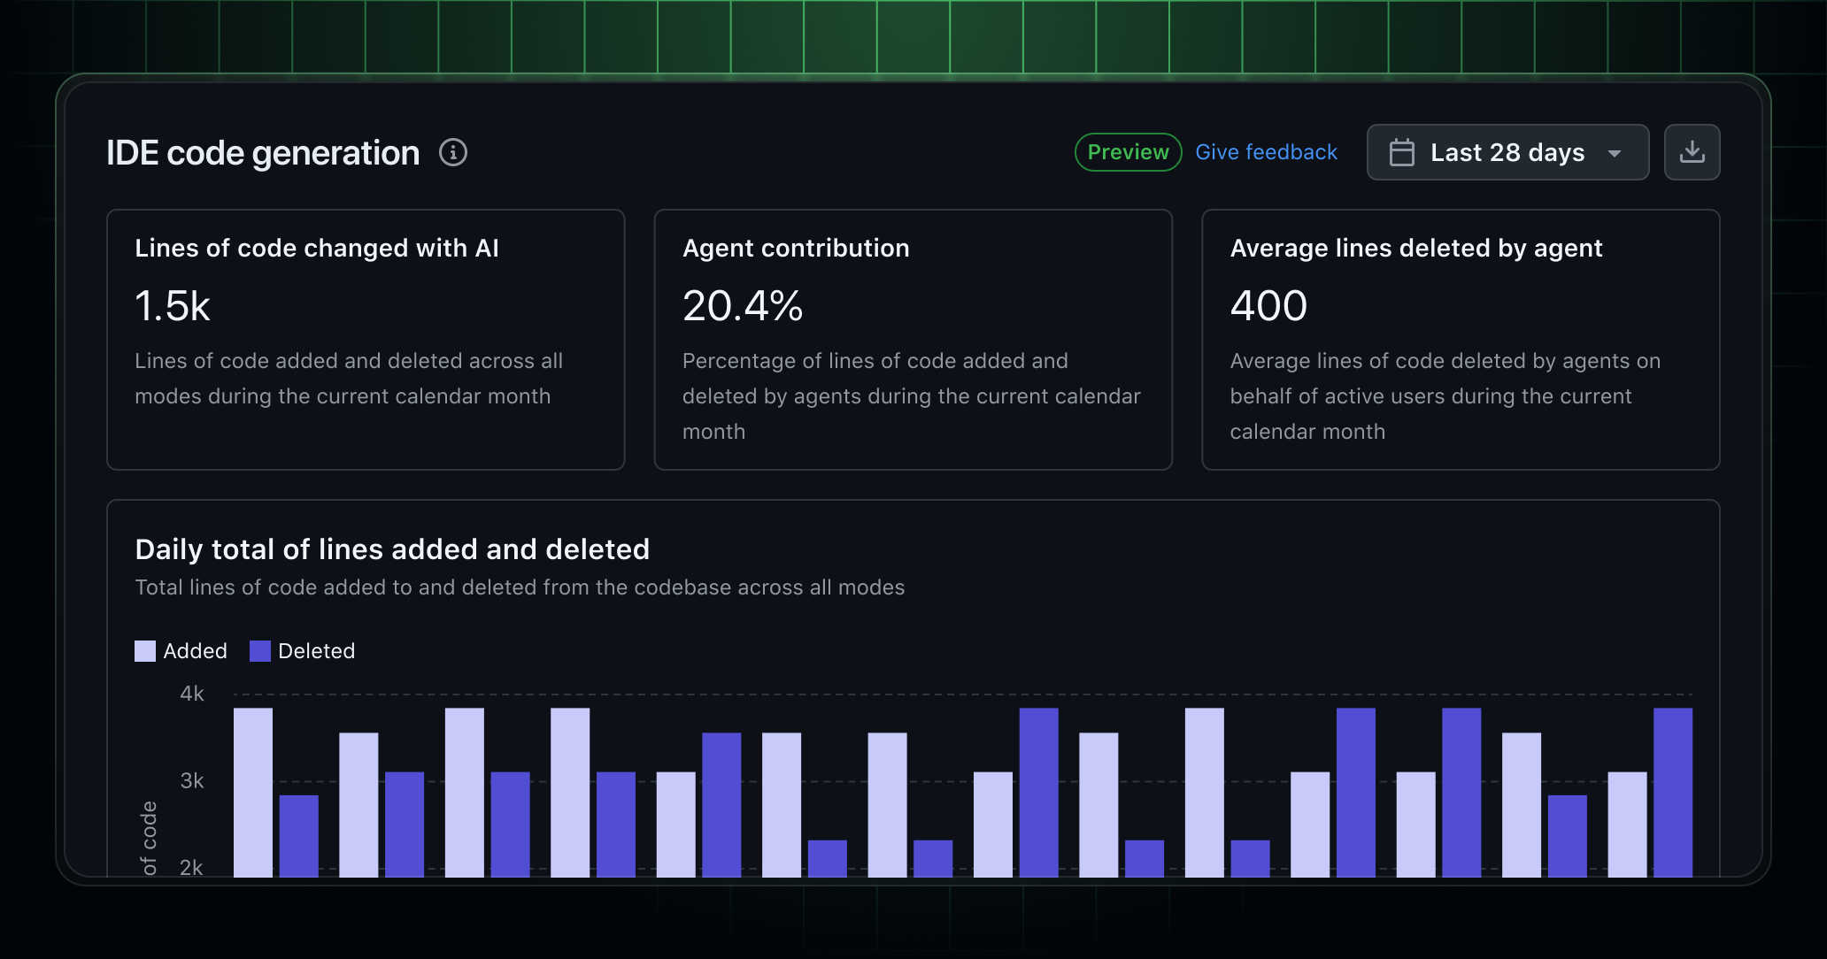Click the Preview badge

[1127, 151]
